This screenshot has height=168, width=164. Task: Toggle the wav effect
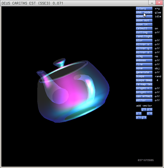144,96
